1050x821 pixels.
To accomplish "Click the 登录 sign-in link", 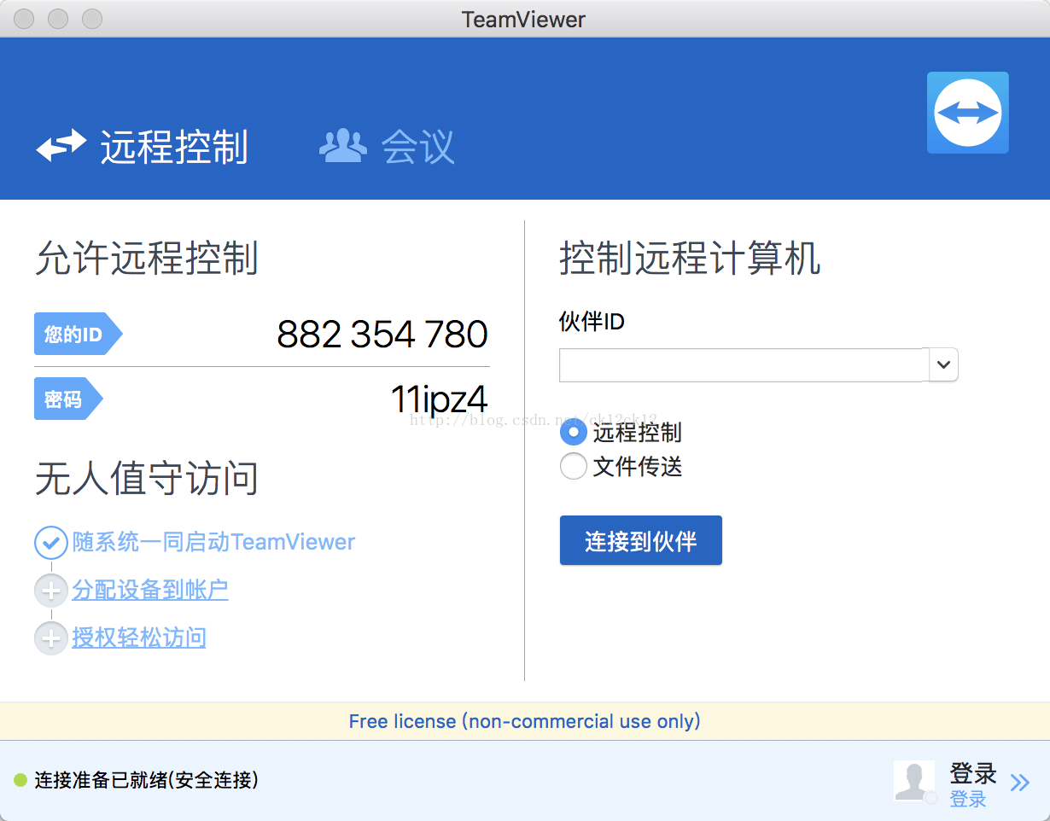I will tap(969, 800).
